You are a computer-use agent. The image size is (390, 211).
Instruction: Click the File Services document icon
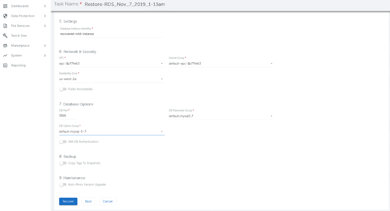(5, 26)
